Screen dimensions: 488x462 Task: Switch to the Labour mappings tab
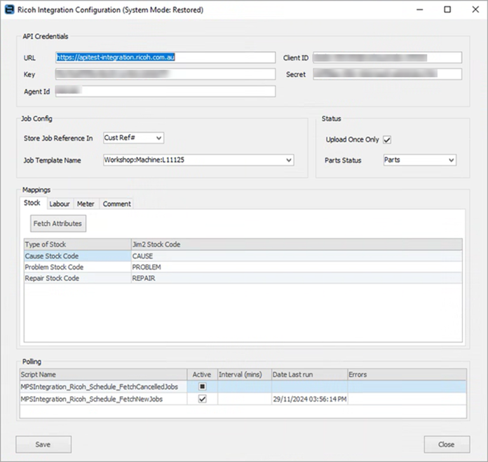[59, 204]
